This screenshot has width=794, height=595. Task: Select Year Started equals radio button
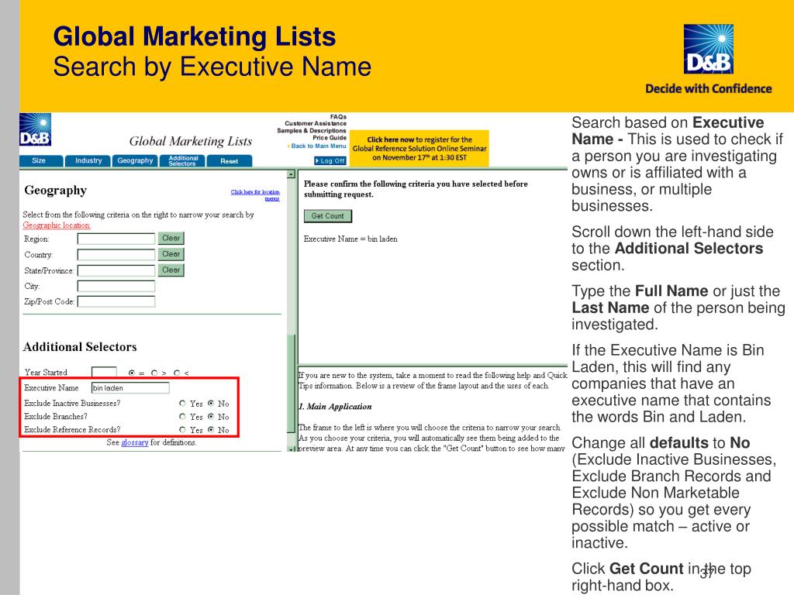132,373
